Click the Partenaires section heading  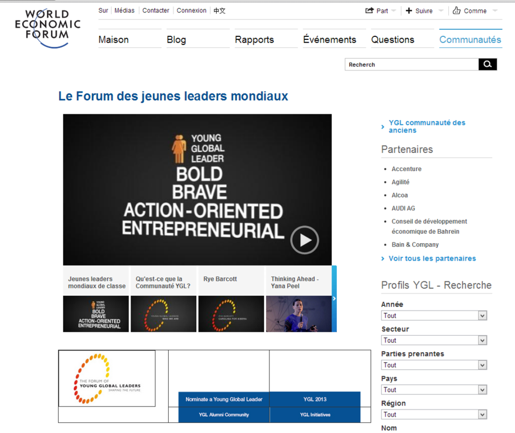click(x=407, y=149)
